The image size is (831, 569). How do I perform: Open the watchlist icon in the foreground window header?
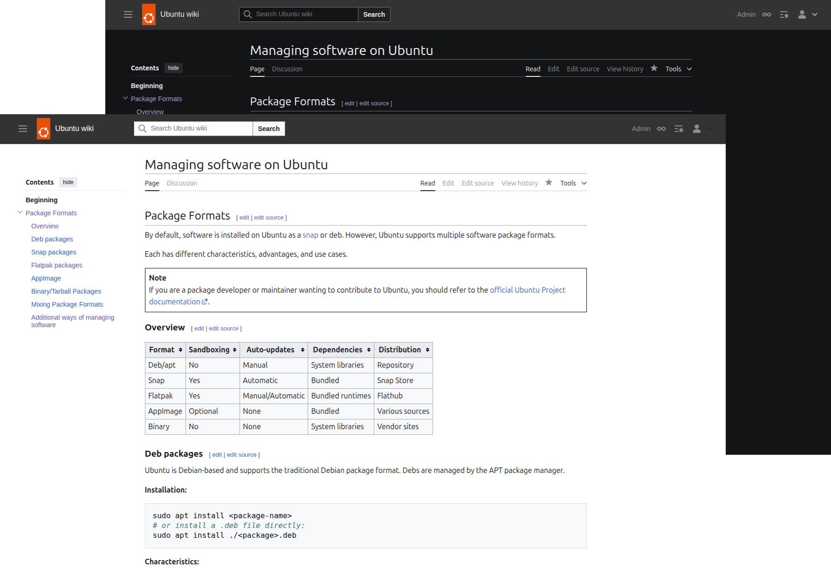[679, 129]
